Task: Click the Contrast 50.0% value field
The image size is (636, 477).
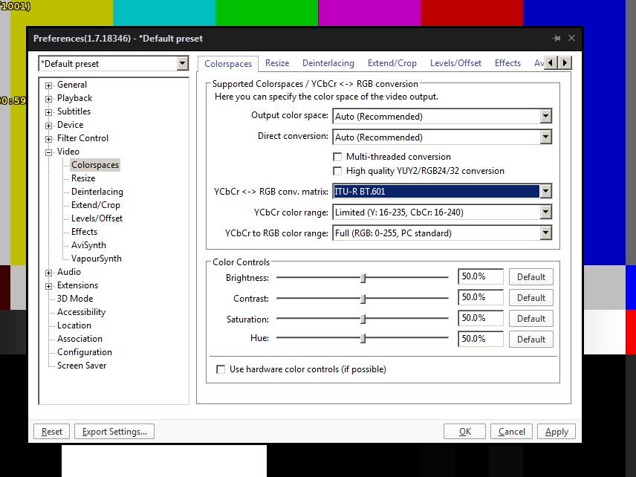Action: coord(481,297)
